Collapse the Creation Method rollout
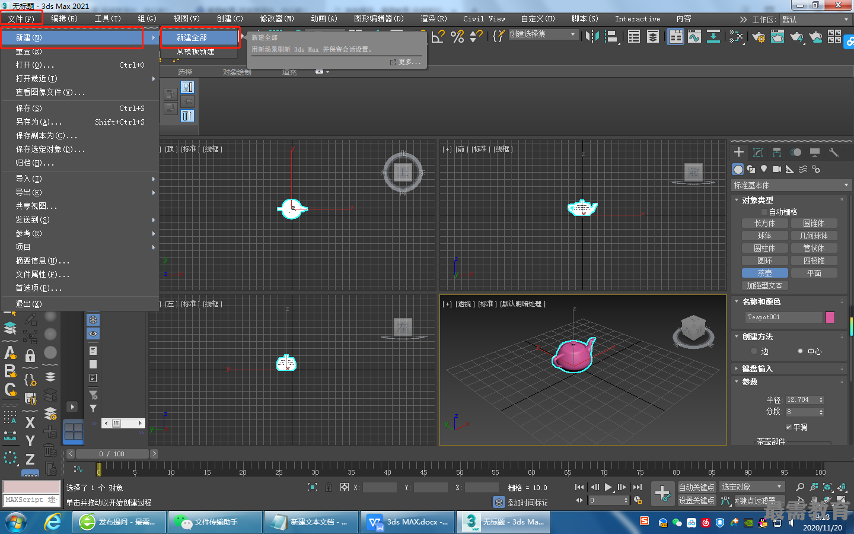The width and height of the screenshot is (854, 534). click(x=757, y=336)
